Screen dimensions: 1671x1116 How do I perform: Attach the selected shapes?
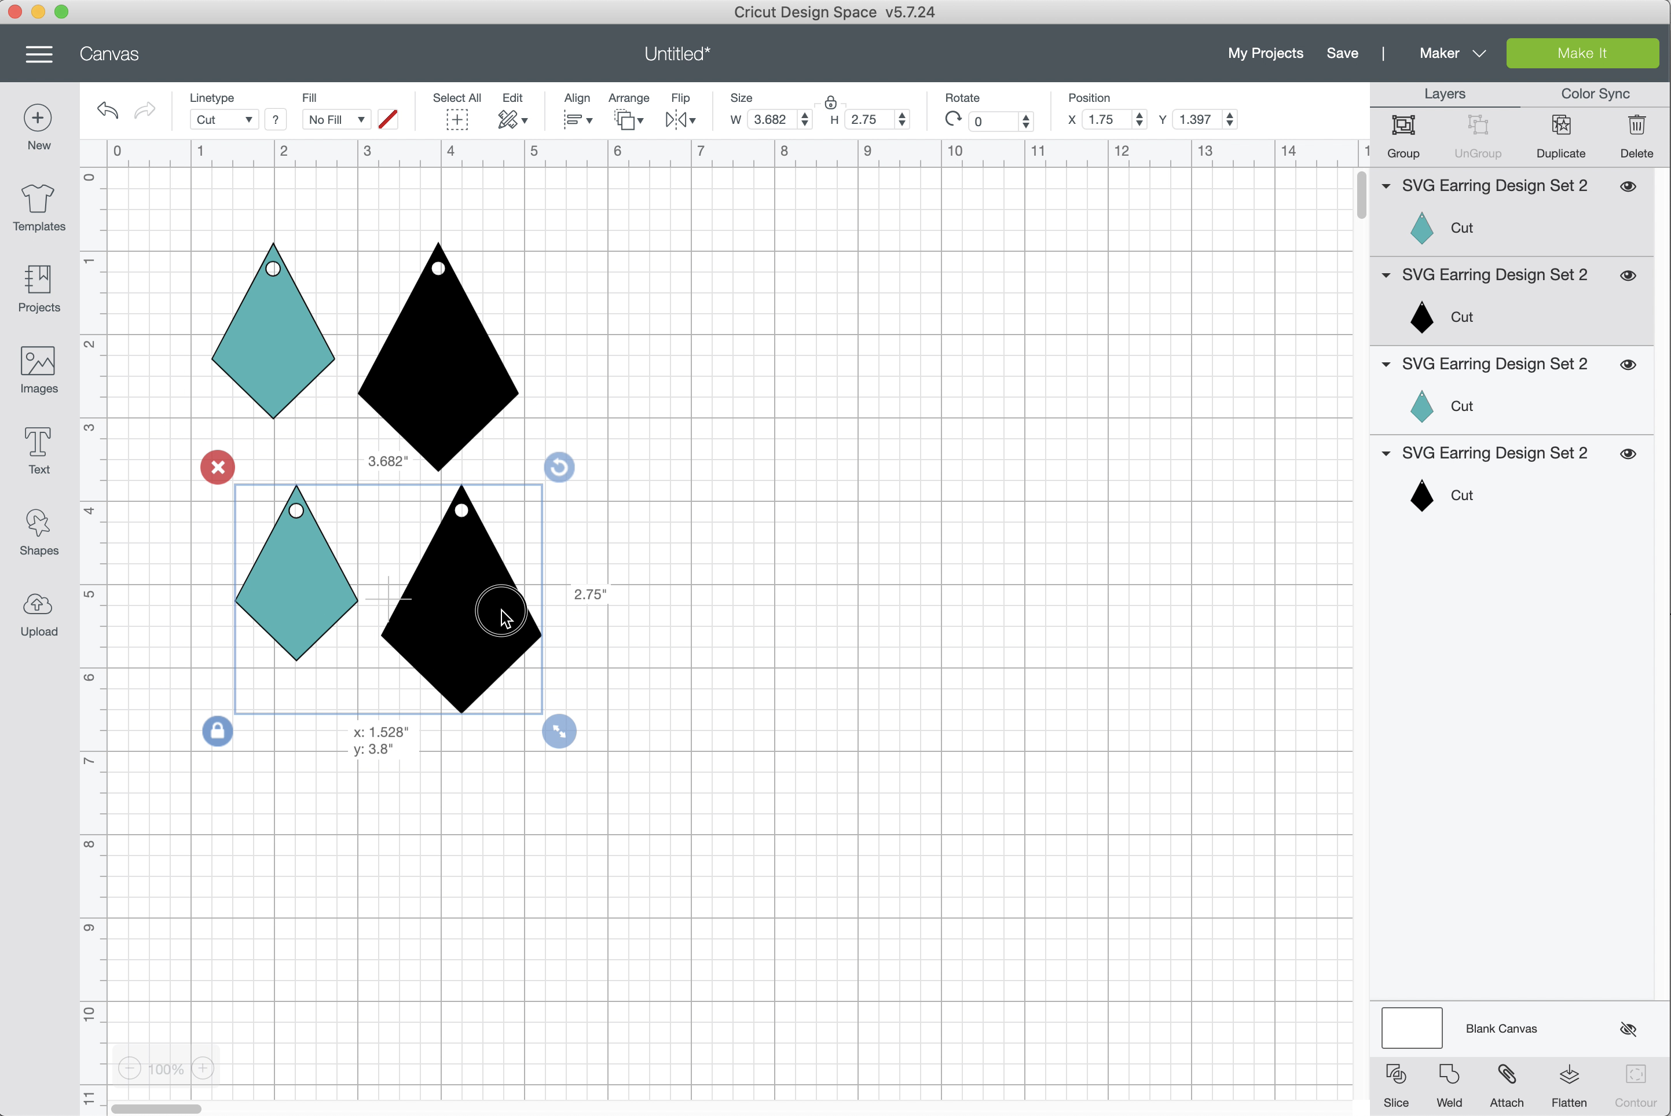pyautogui.click(x=1507, y=1085)
